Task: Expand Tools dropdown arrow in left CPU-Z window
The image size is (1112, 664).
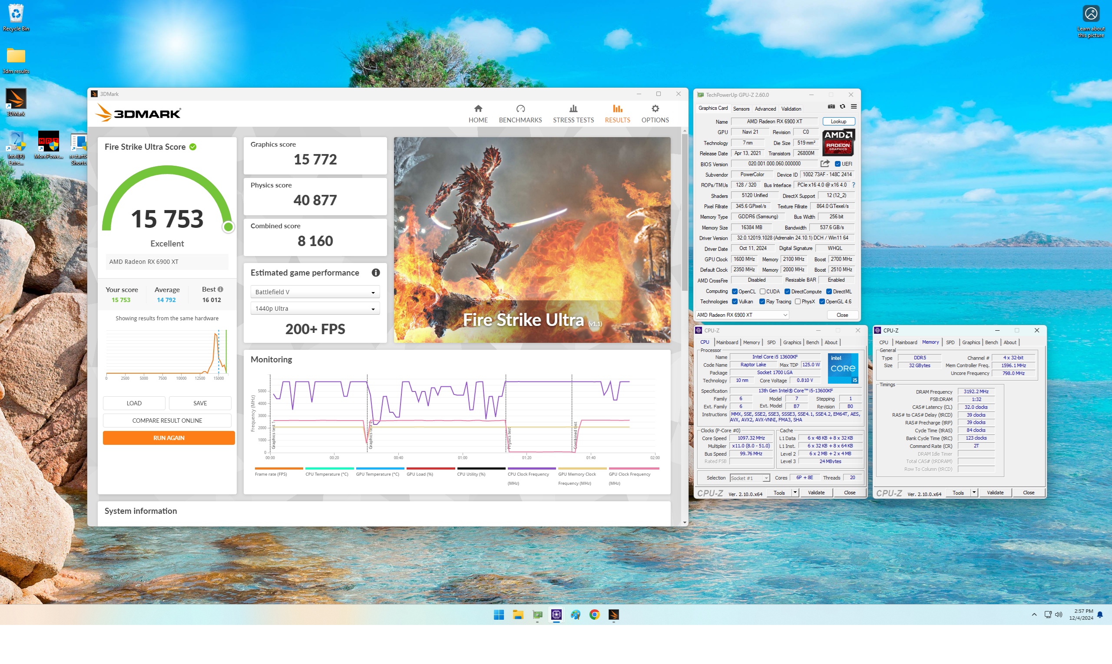Action: pos(794,493)
